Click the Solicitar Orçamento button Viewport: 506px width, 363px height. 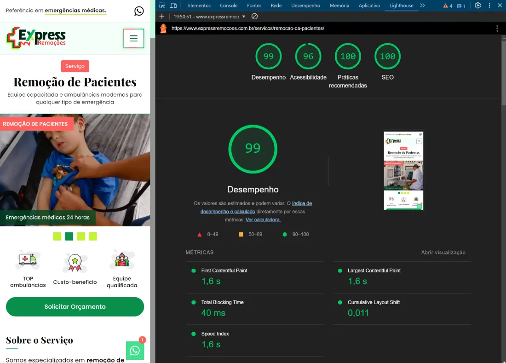75,307
